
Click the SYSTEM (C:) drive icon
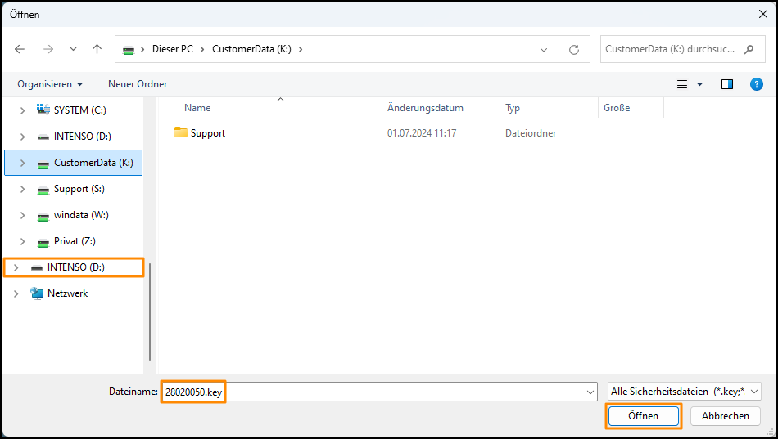[43, 110]
